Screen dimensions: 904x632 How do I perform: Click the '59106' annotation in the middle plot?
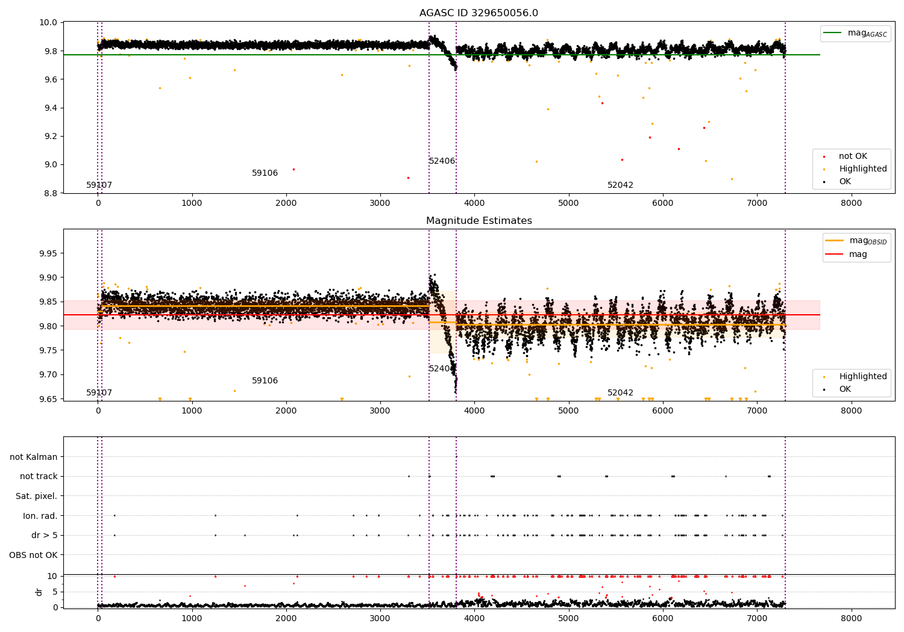pos(265,381)
